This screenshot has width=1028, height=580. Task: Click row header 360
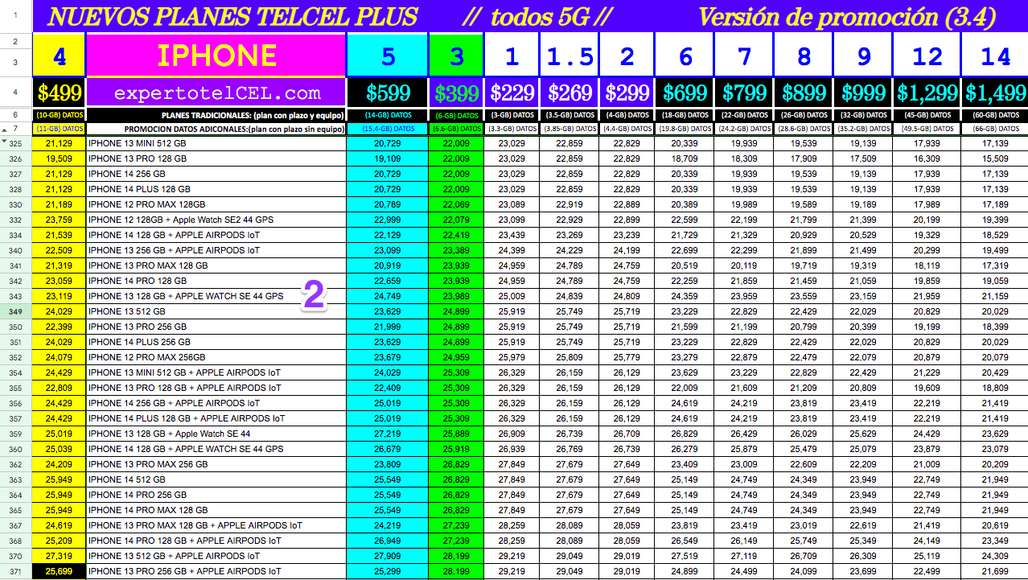point(16,449)
